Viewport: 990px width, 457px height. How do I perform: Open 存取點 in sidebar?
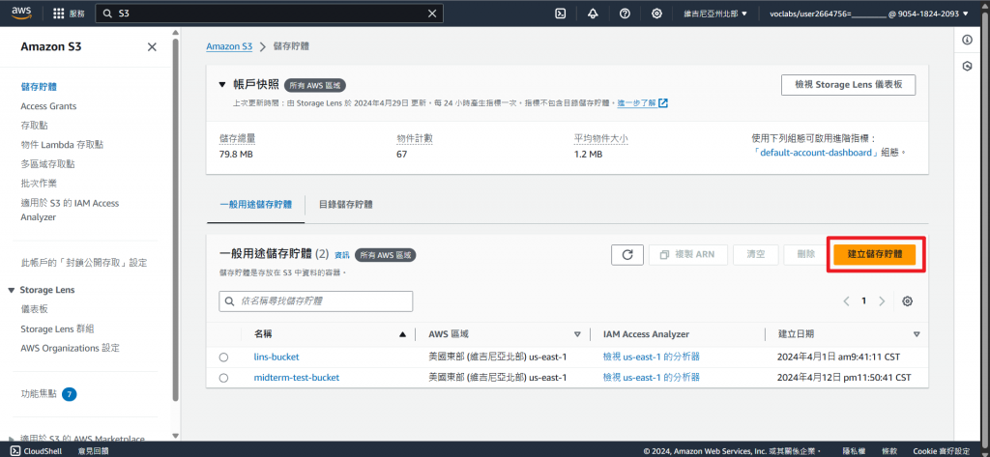34,126
